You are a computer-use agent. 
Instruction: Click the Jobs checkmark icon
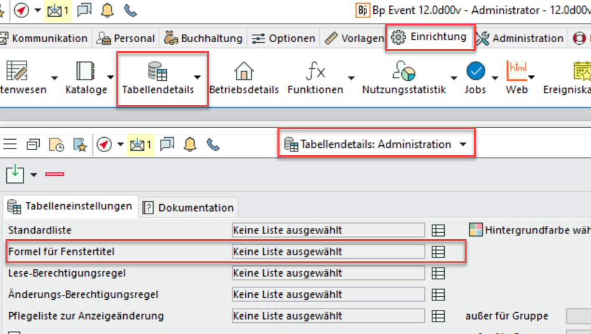tap(475, 71)
